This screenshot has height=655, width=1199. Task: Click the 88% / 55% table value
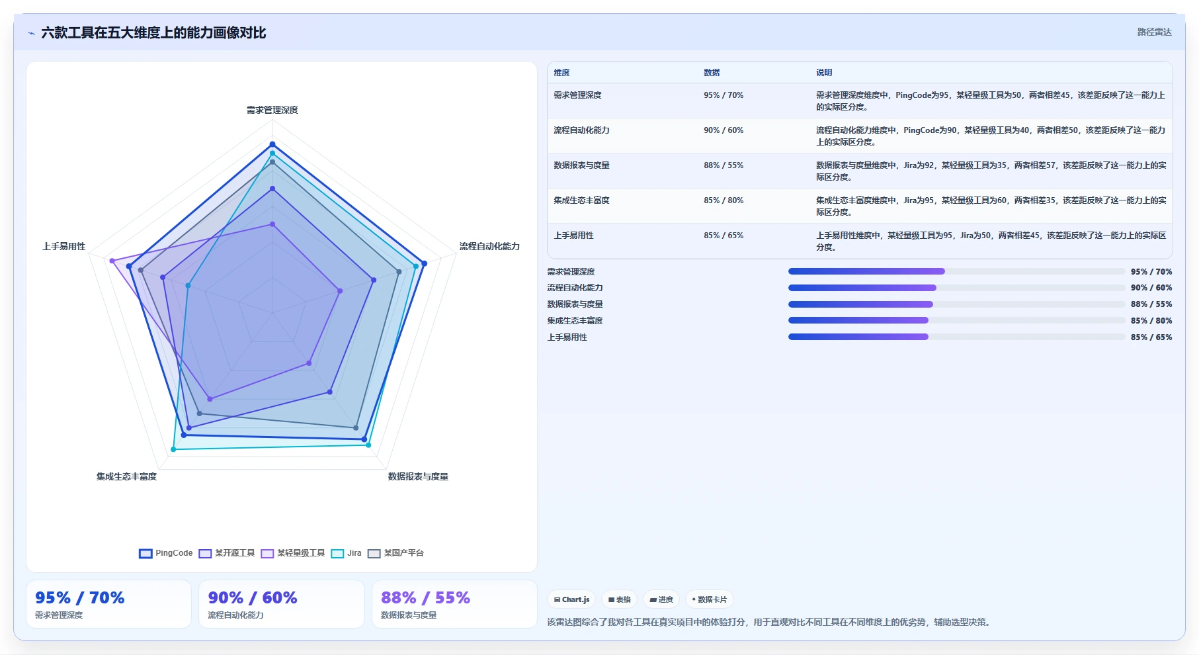pyautogui.click(x=724, y=165)
